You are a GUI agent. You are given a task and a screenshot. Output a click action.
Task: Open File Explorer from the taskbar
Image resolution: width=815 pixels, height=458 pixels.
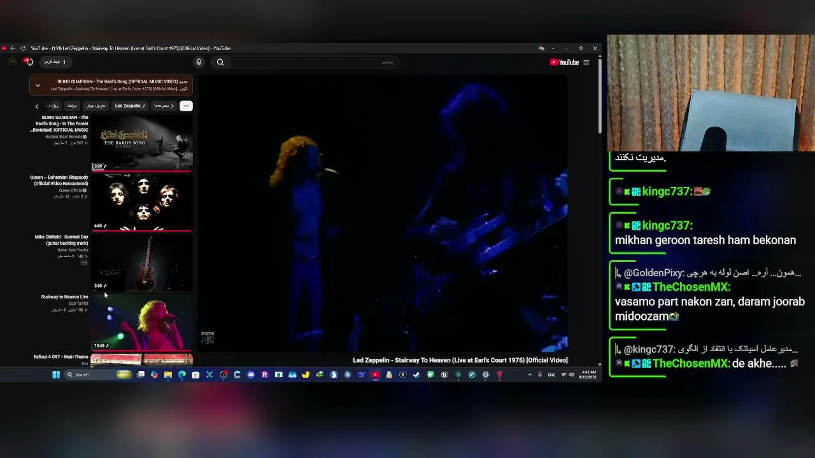168,375
